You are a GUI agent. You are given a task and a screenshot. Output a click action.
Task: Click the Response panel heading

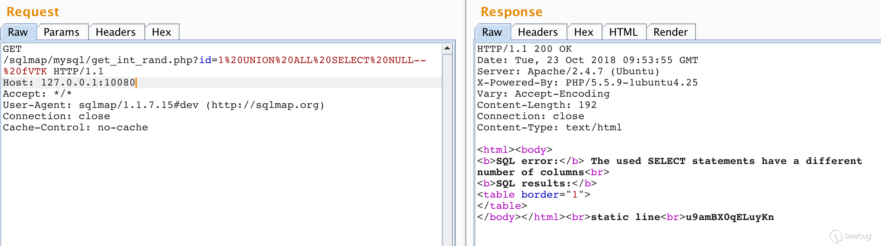(x=512, y=12)
